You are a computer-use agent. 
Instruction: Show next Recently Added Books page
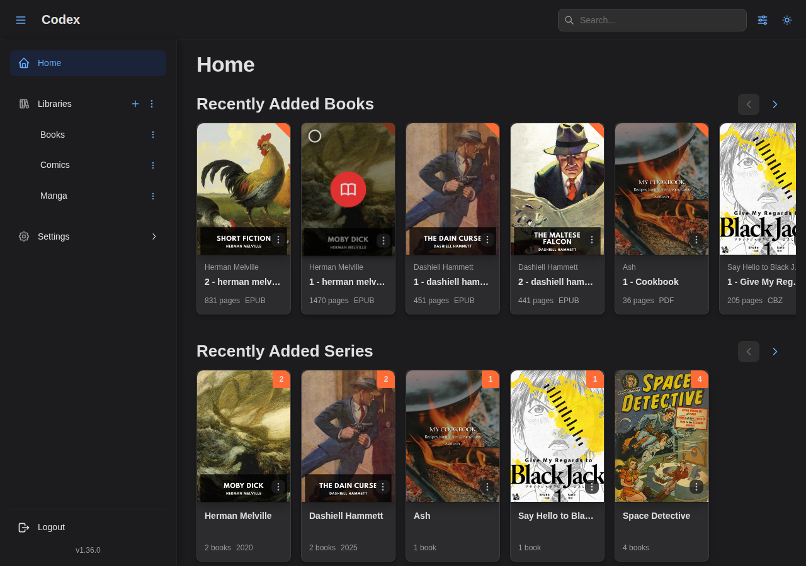775,104
